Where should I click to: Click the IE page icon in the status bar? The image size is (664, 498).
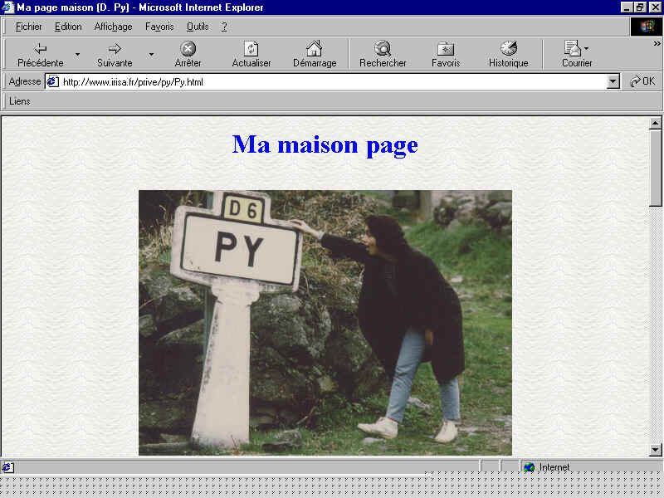(x=7, y=467)
